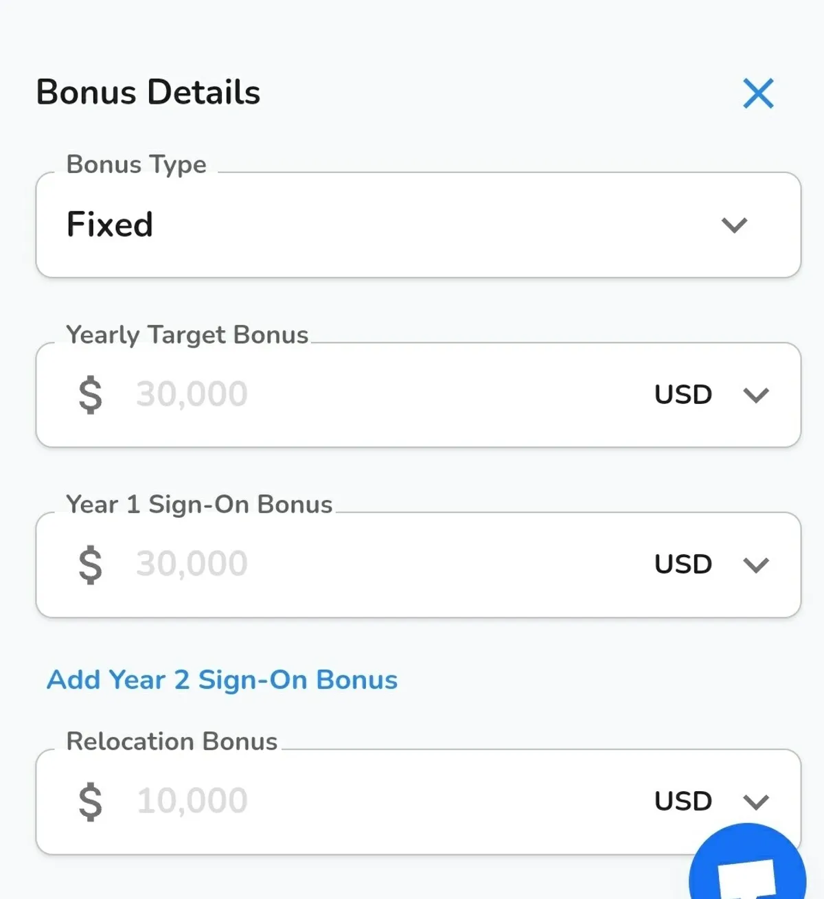Click the Yearly Target Bonus amount field
Image resolution: width=824 pixels, height=899 pixels.
(x=385, y=394)
